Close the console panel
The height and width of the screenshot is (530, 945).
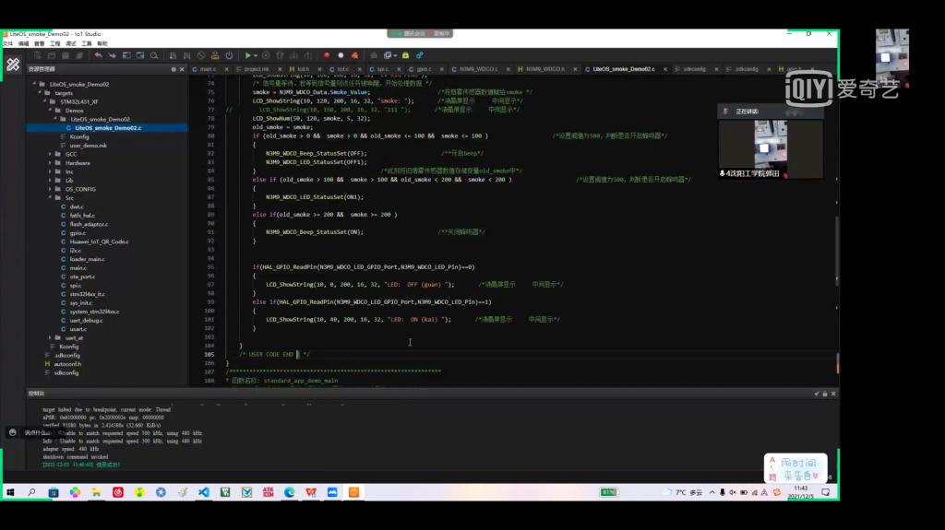[833, 394]
